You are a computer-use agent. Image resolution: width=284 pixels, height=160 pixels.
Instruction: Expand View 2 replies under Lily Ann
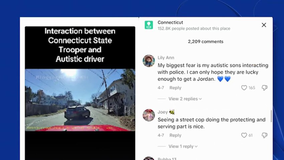coord(185,99)
